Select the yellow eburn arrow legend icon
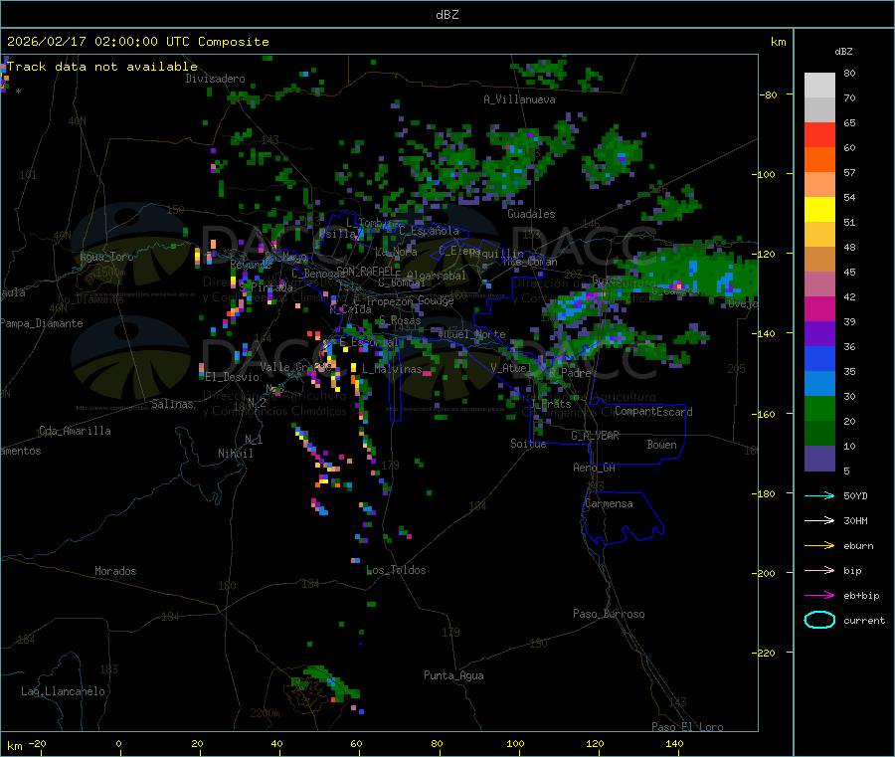Viewport: 895px width, 757px height. click(x=819, y=545)
